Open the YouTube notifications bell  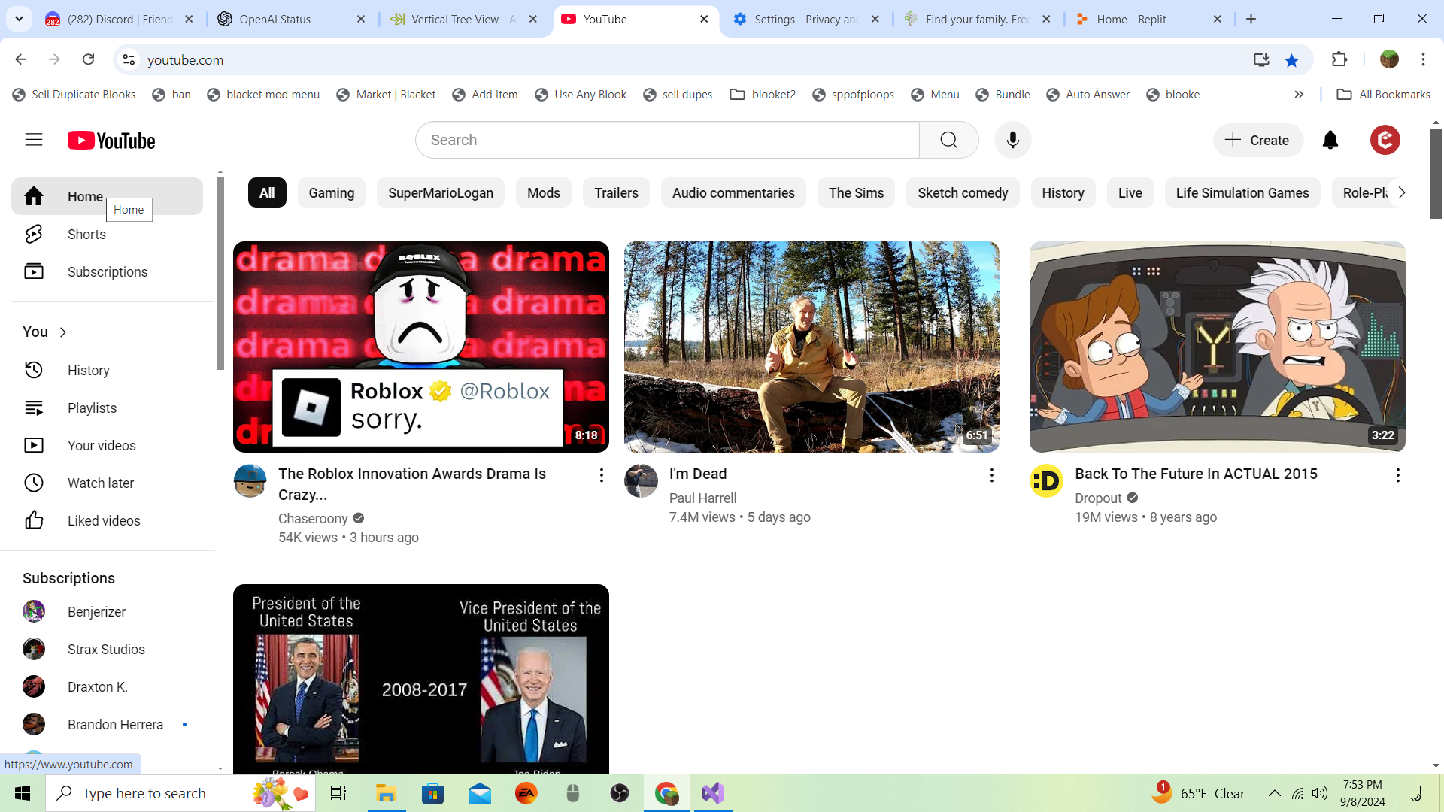pyautogui.click(x=1330, y=140)
